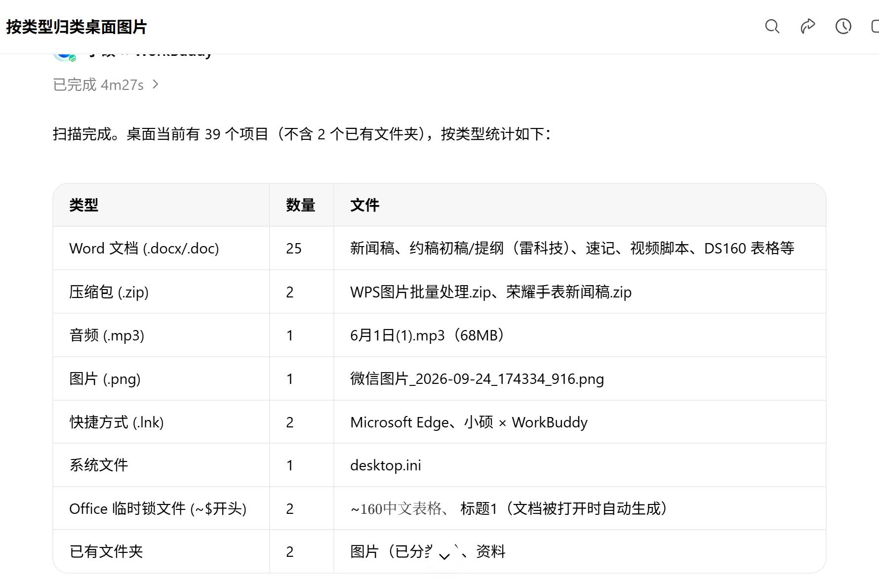Image resolution: width=879 pixels, height=585 pixels.
Task: Select the 图片 (.png) cell
Action: [x=161, y=378]
